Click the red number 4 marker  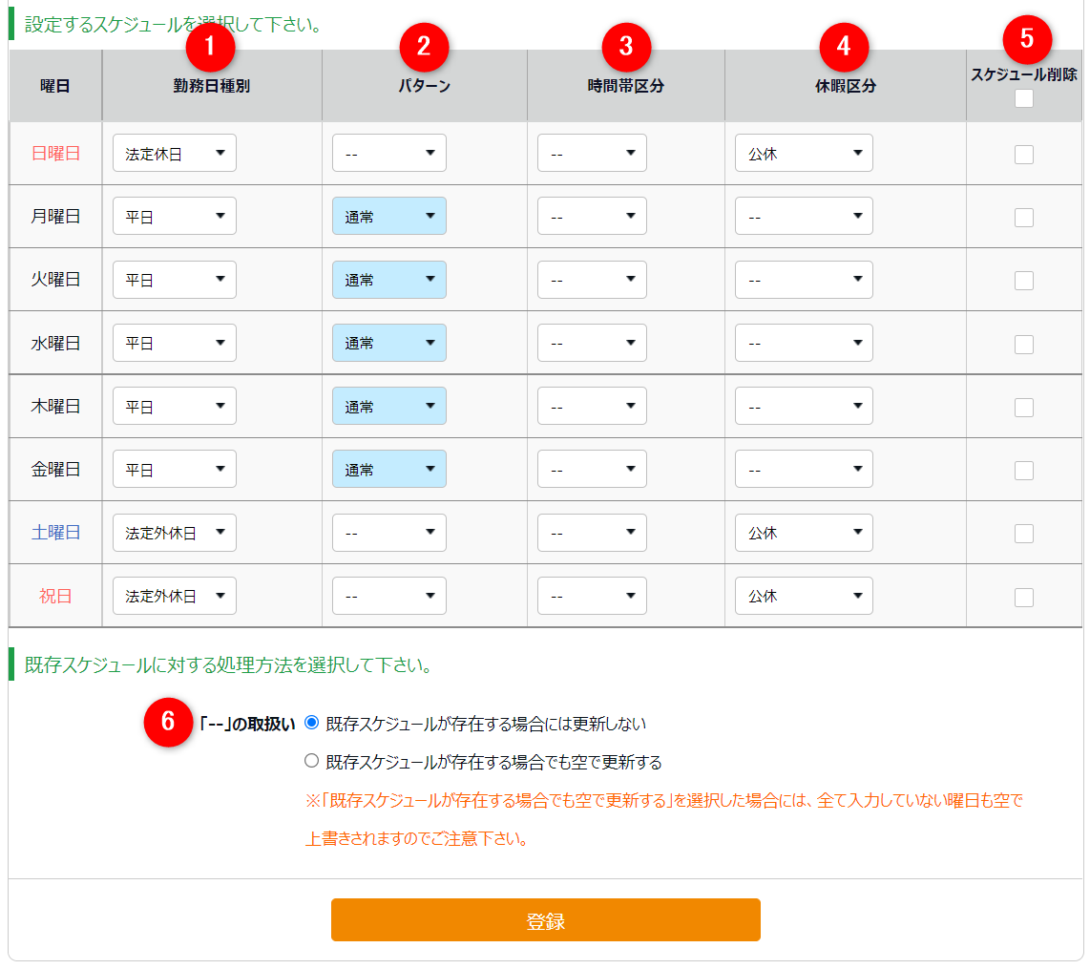coord(843,44)
